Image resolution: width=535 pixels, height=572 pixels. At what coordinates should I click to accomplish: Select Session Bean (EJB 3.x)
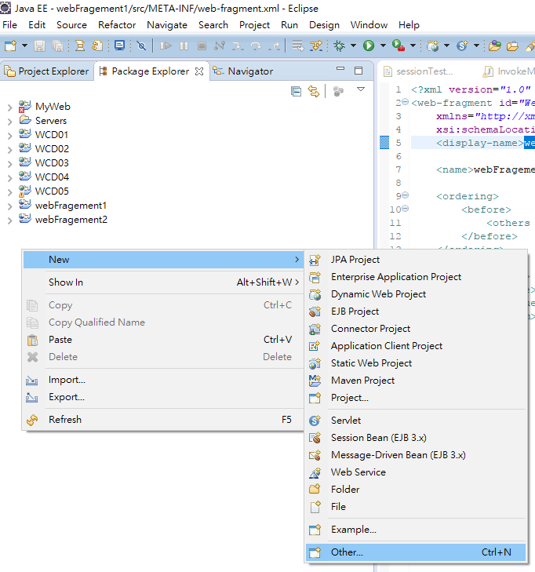(416, 437)
